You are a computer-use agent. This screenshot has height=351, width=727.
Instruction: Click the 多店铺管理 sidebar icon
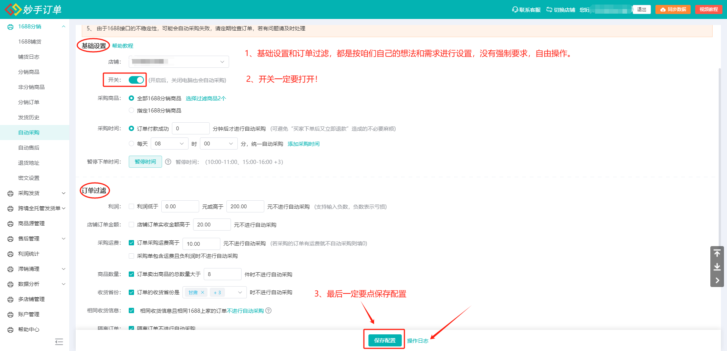[x=11, y=300]
